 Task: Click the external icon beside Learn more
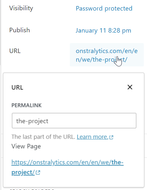[111, 137]
